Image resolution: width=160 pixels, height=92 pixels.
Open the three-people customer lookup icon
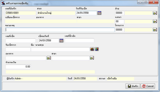point(92,49)
